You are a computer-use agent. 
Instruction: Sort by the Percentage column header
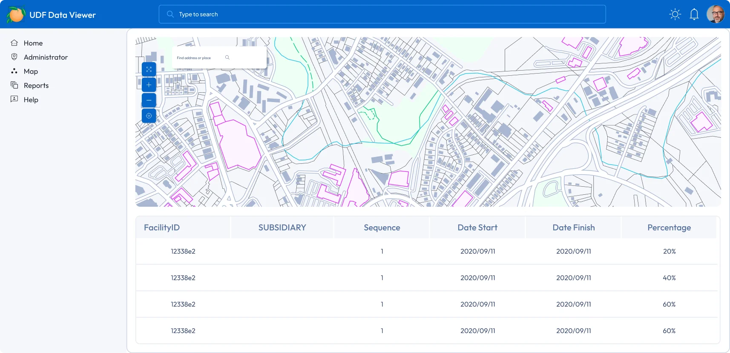point(669,228)
